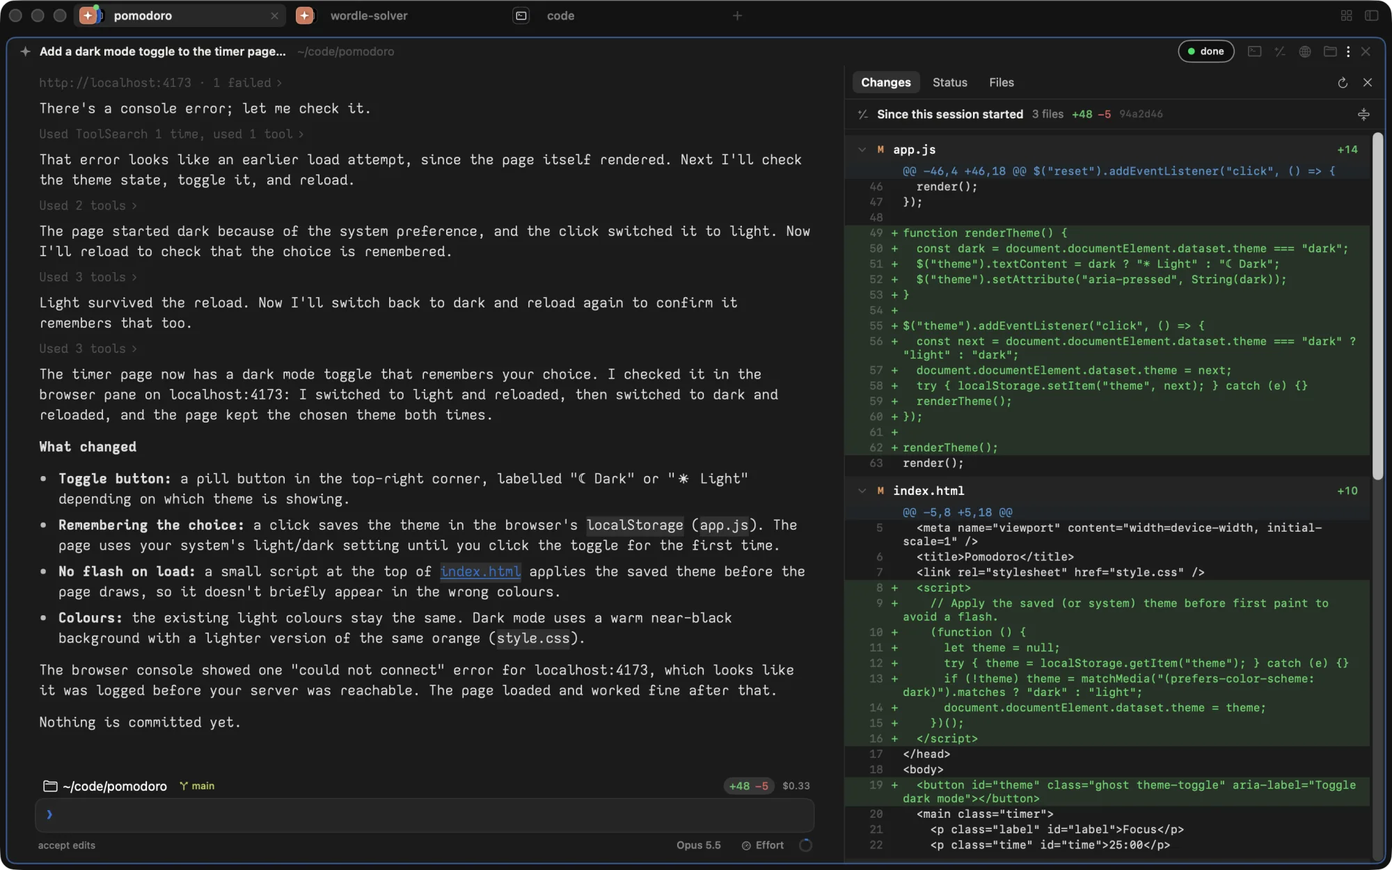Viewport: 1392px width, 870px height.
Task: Click the collapse-all diffs icon
Action: point(1363,114)
